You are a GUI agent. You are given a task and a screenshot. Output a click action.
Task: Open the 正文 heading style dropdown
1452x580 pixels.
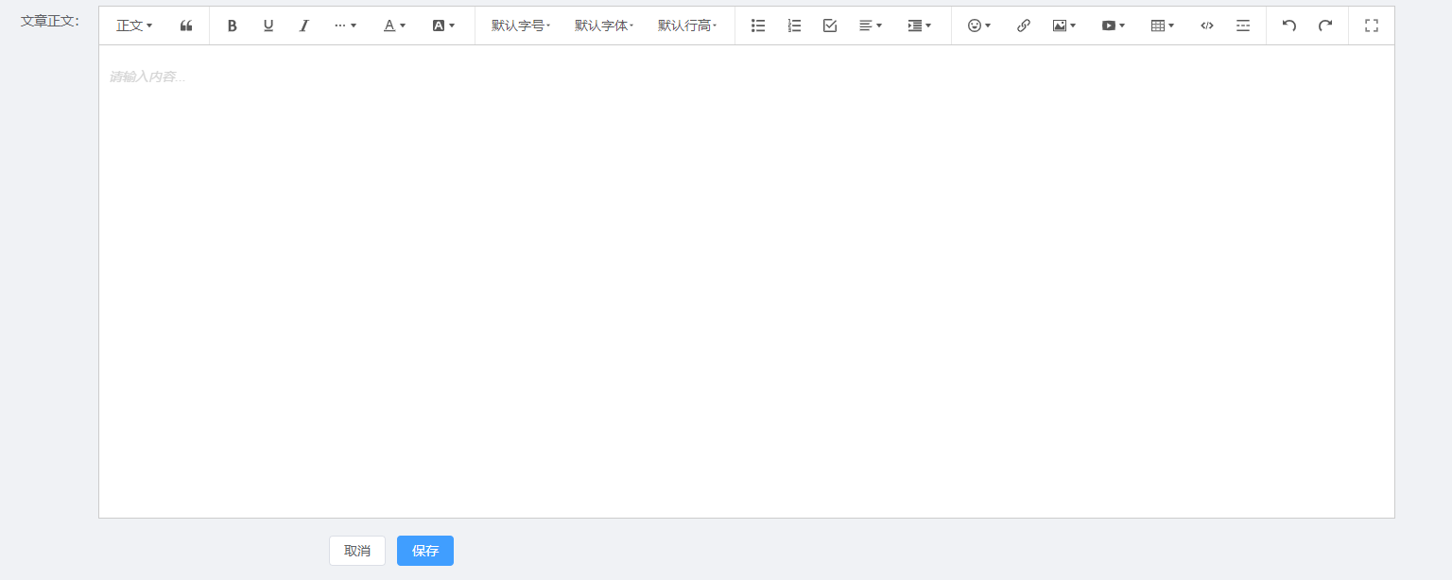click(134, 26)
